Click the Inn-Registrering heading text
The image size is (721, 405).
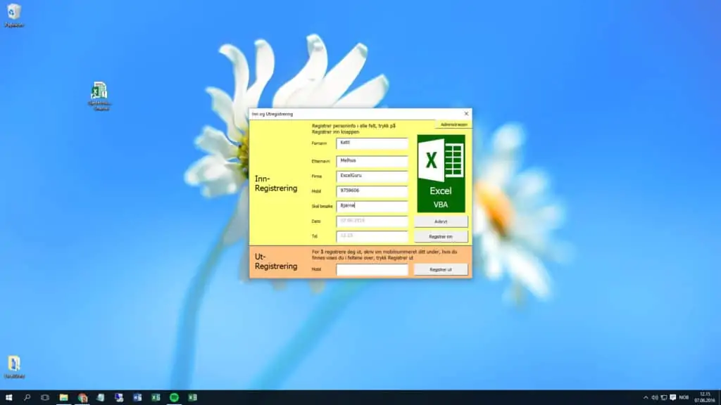point(276,184)
